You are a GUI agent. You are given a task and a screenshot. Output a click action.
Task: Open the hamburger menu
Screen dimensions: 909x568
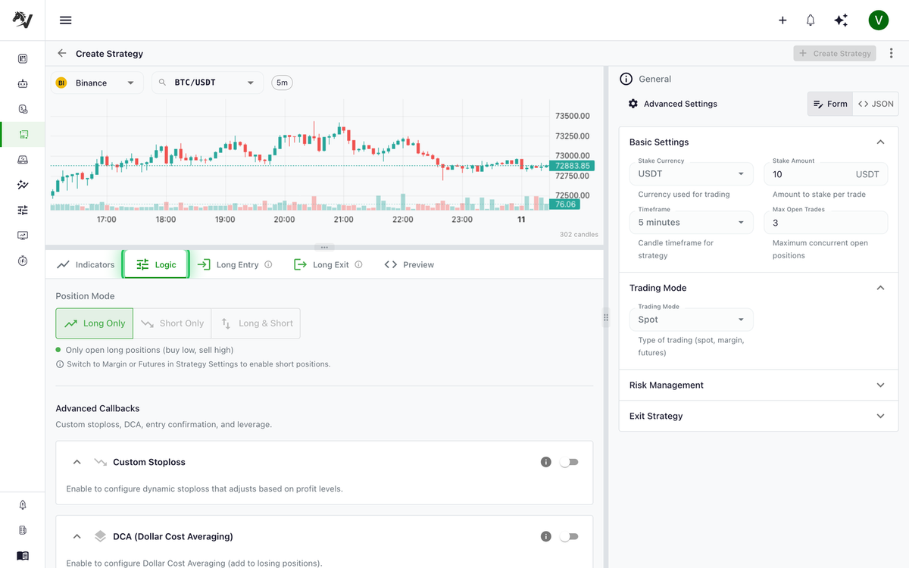click(65, 20)
